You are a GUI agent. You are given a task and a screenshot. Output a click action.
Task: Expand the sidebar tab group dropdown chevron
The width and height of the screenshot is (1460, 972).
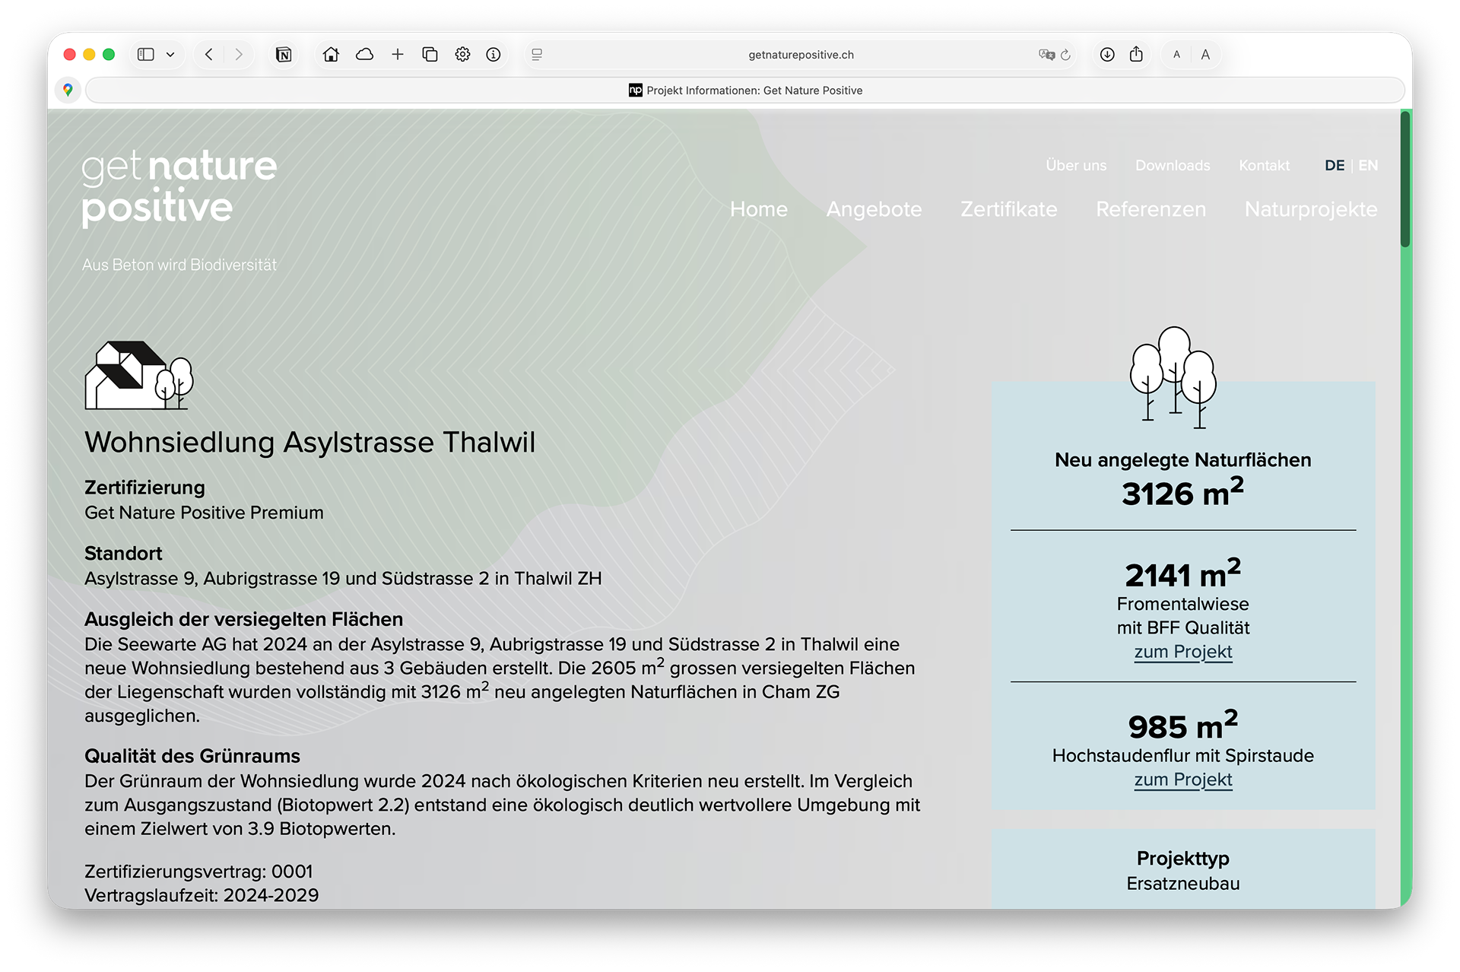coord(170,54)
